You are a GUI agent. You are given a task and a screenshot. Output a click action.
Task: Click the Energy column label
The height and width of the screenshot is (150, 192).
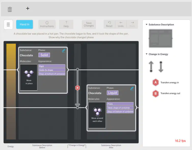[10, 146]
